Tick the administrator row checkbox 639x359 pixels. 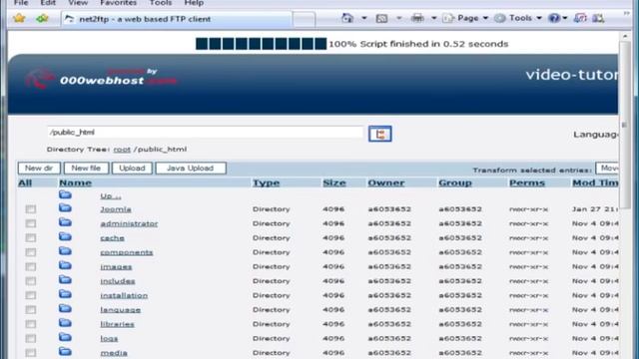pyautogui.click(x=31, y=223)
